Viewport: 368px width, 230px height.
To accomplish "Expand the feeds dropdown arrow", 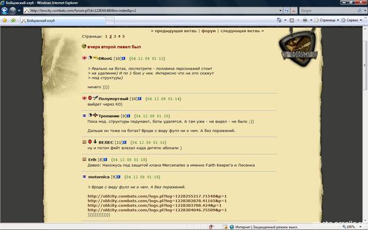I will (x=298, y=20).
